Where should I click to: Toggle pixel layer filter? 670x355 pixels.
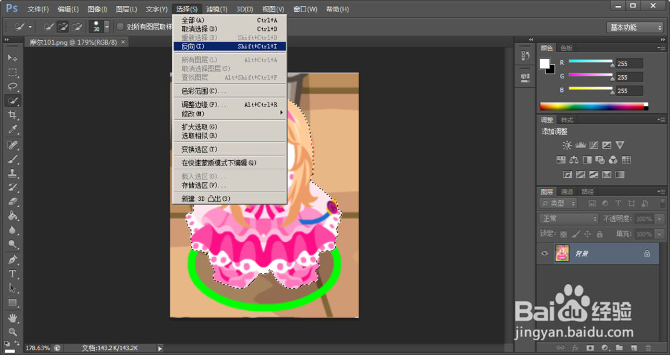[x=592, y=204]
